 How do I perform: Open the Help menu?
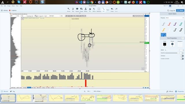pyautogui.click(x=21, y=6)
